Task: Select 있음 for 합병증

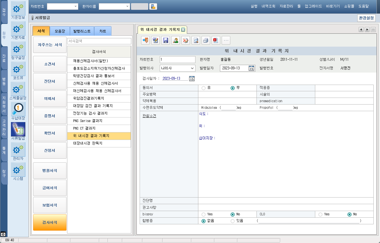Action: [x=233, y=221]
